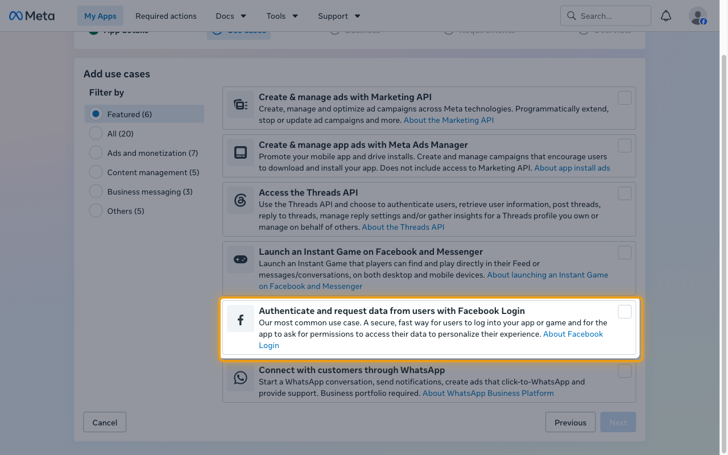Click the Threads logo icon
728x455 pixels.
click(x=241, y=200)
